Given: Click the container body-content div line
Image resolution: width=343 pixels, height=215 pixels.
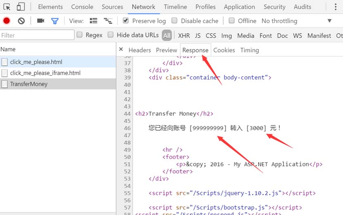Looking at the screenshot, I should click(210, 77).
